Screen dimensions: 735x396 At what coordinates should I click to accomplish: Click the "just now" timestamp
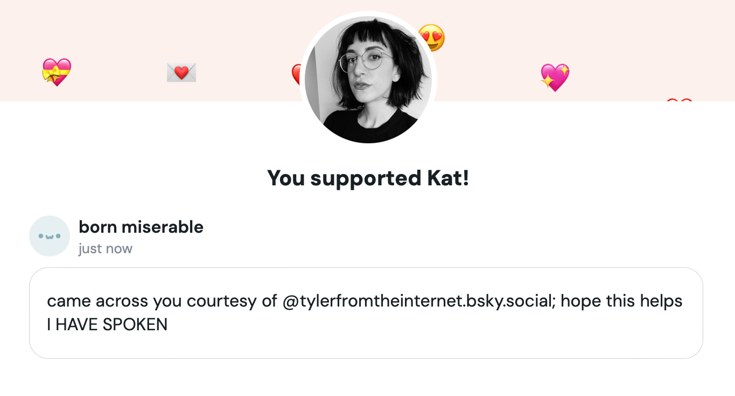(x=106, y=249)
